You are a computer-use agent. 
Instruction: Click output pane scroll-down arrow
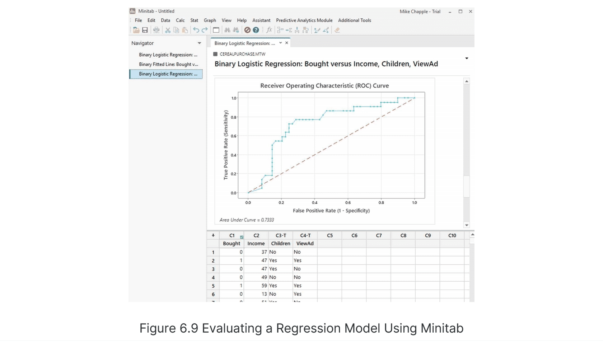467,225
